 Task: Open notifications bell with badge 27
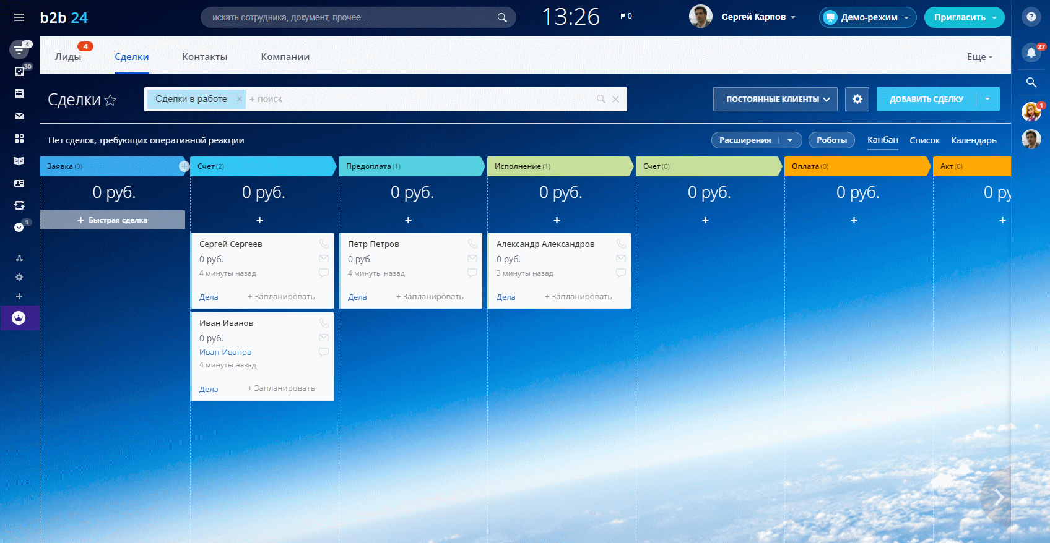tap(1031, 52)
